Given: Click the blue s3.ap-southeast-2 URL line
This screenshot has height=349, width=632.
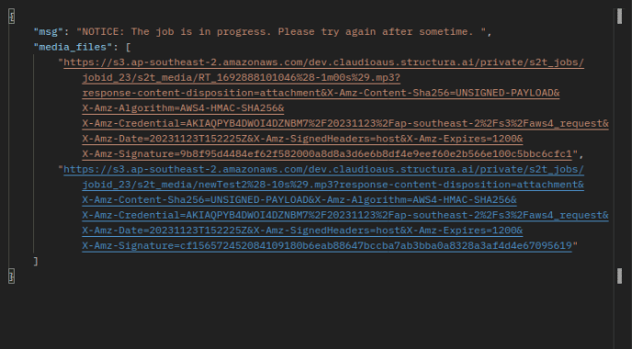Looking at the screenshot, I should [323, 169].
